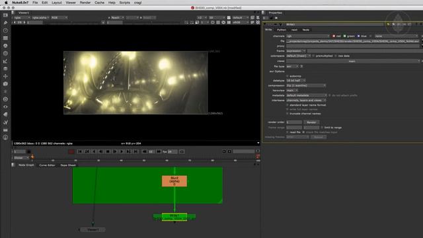Screen dimensions: 423x238
Task: Toggle the striped overlay icon in viewer toolbar
Action: tap(258, 22)
